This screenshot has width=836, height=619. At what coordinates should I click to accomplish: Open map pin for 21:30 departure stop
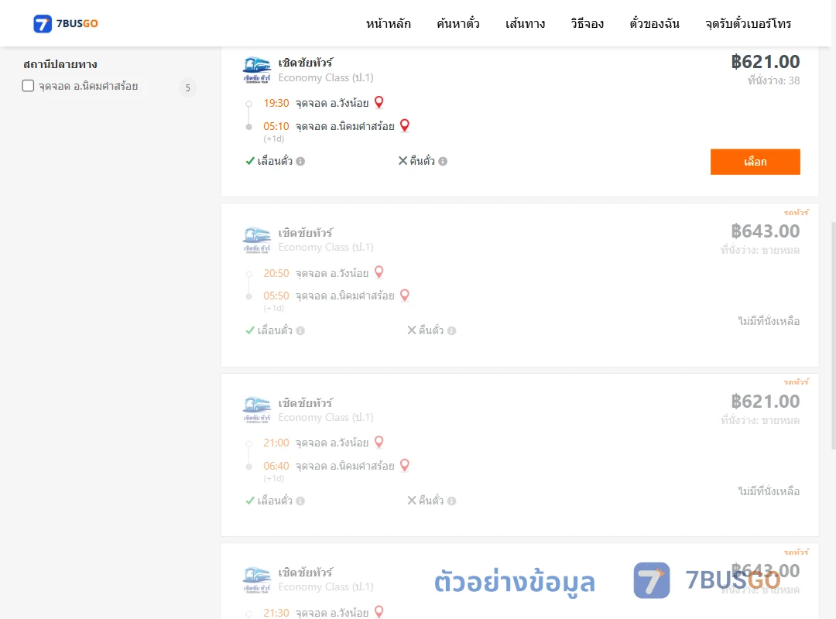pos(379,611)
